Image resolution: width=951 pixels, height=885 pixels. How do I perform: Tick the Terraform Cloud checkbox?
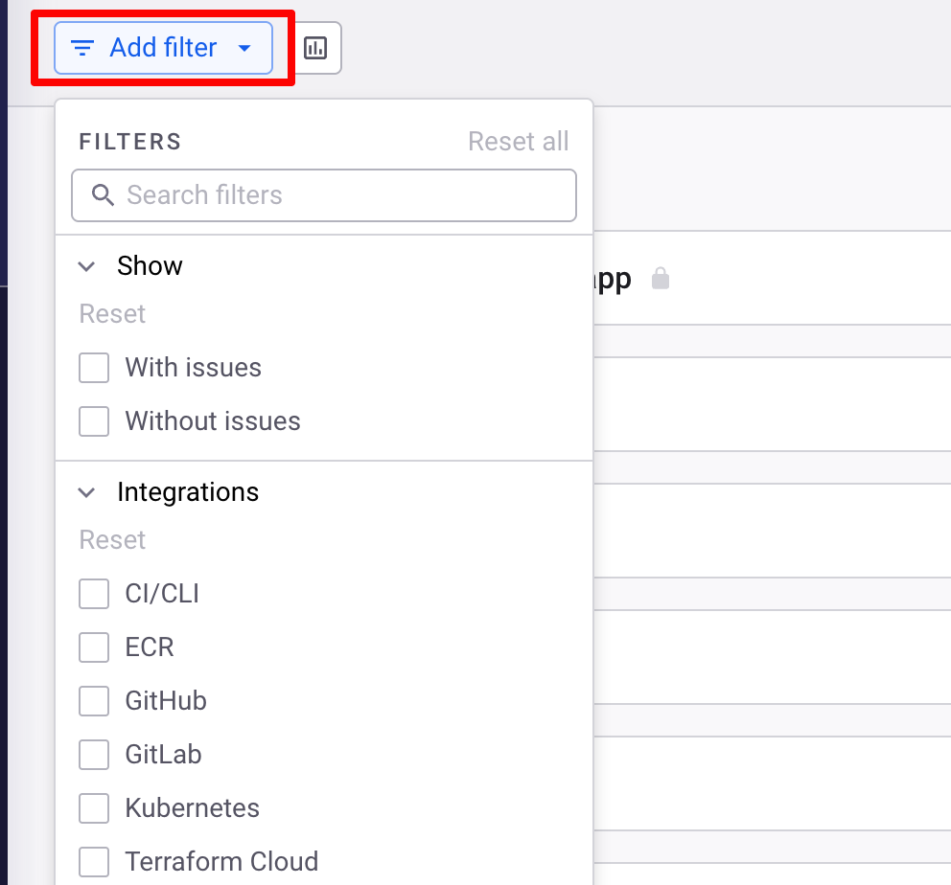[x=94, y=862]
